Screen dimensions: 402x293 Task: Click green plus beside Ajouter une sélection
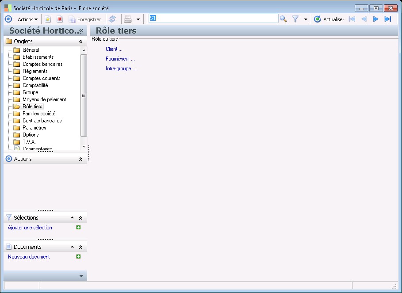[78, 228]
